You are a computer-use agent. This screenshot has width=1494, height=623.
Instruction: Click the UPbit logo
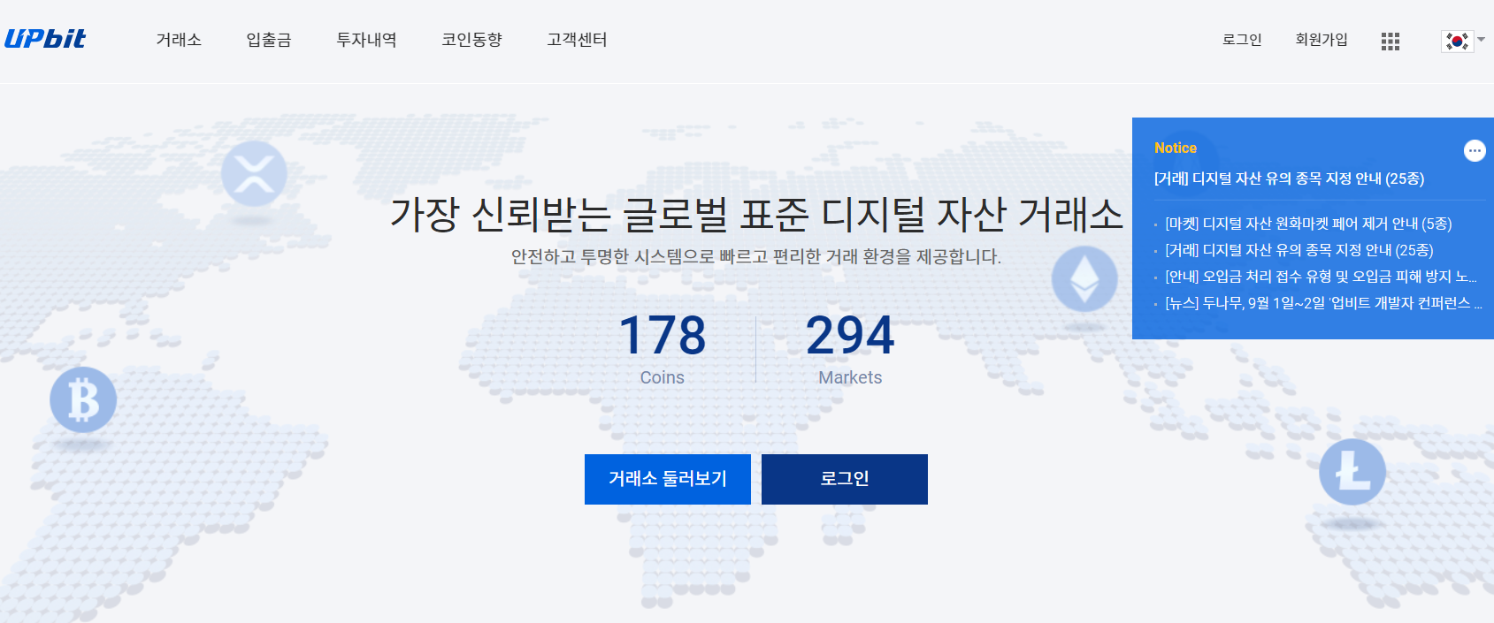(45, 39)
